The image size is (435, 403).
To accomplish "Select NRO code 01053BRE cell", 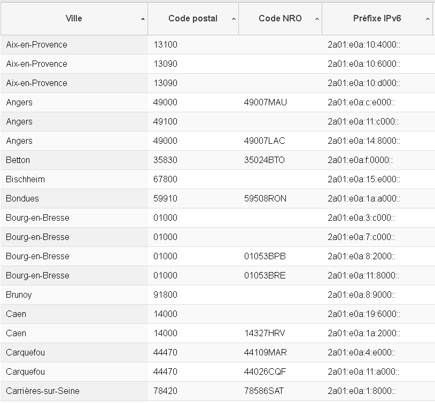I will 265,275.
